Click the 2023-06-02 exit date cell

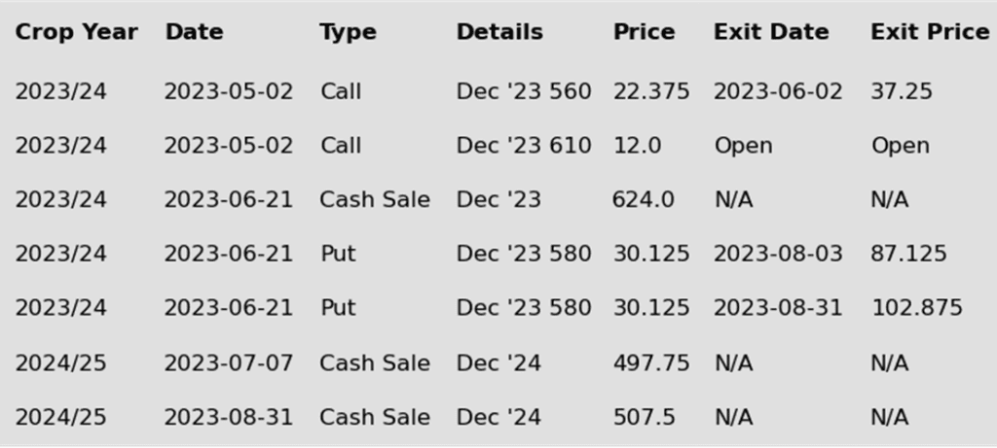pyautogui.click(x=778, y=91)
